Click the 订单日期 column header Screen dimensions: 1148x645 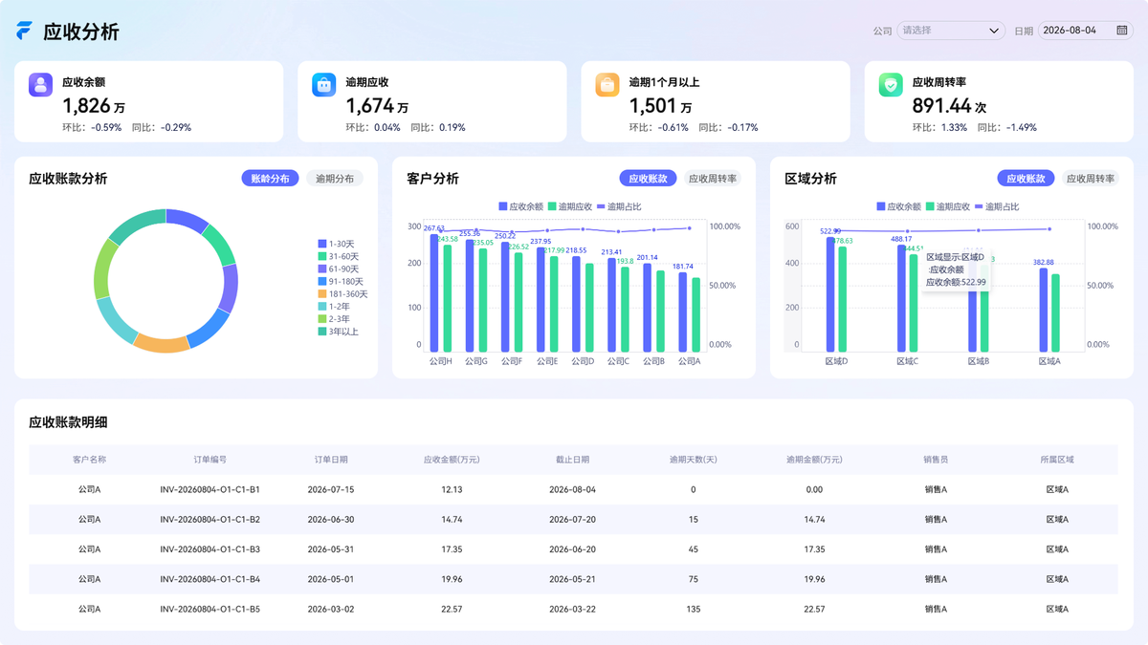pos(331,460)
